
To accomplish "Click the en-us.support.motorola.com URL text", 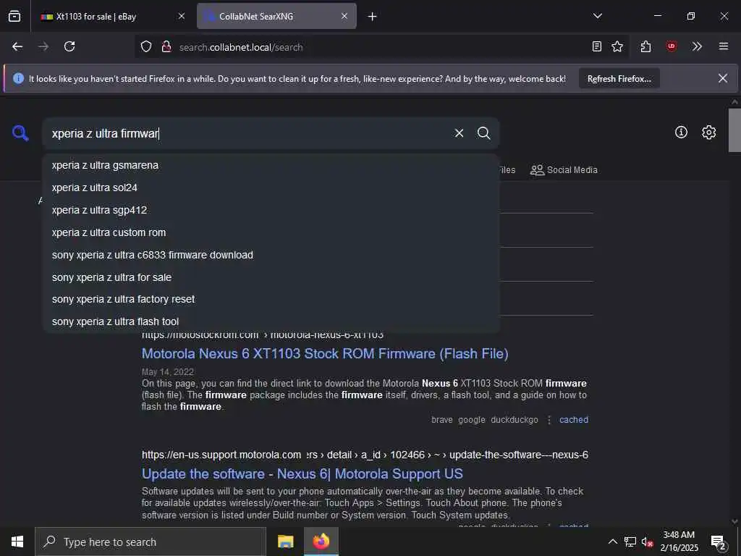I will [x=221, y=455].
